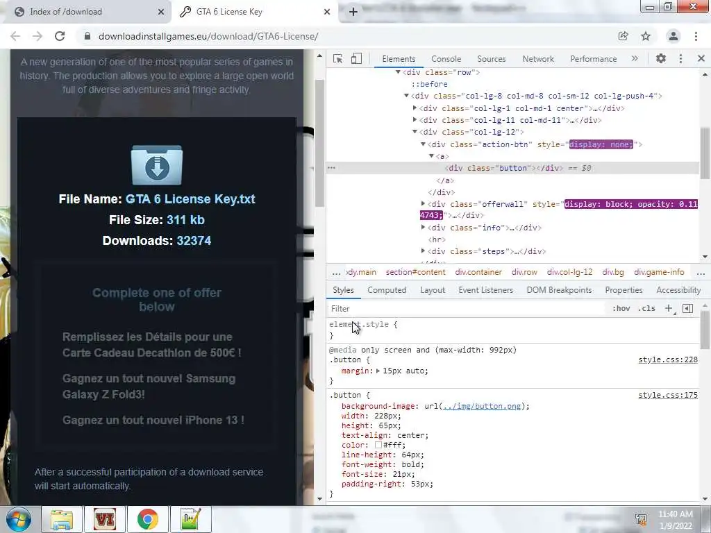Open DevTools settings gear
This screenshot has height=533, width=711.
(x=661, y=58)
